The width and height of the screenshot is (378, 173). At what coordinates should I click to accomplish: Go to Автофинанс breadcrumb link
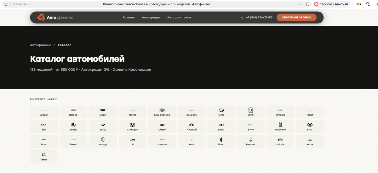click(41, 45)
